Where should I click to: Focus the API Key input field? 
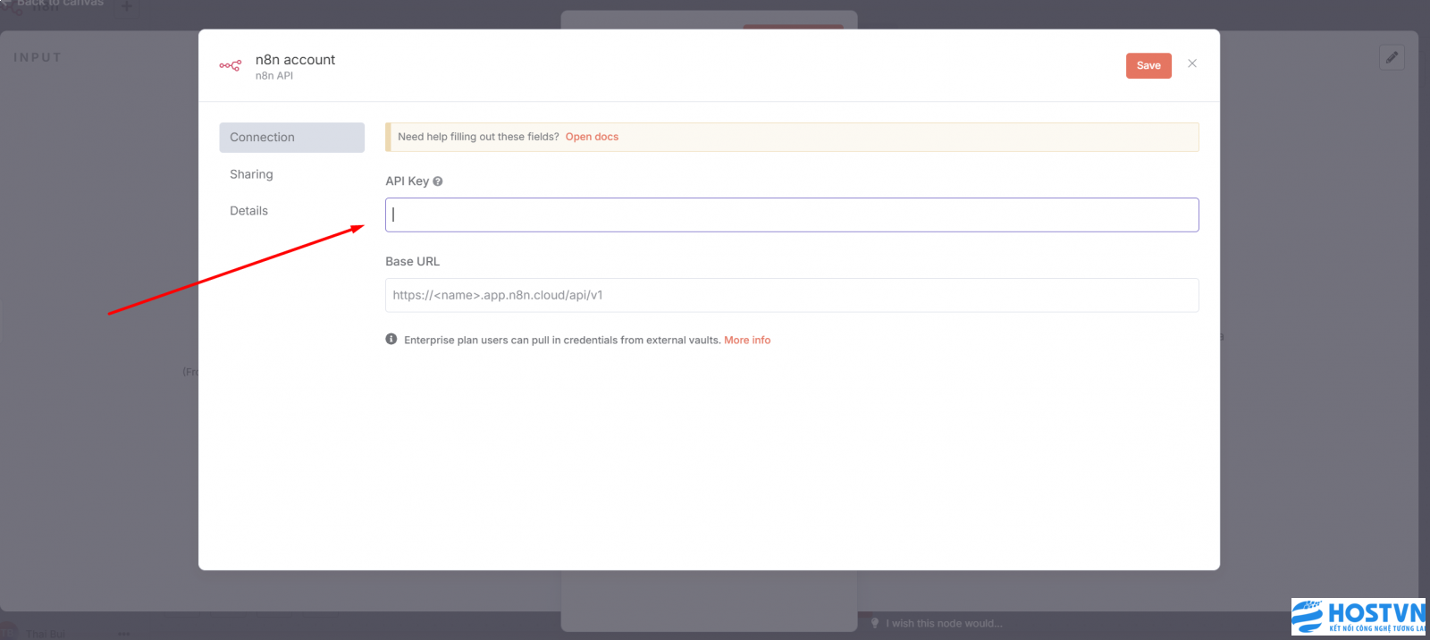792,215
